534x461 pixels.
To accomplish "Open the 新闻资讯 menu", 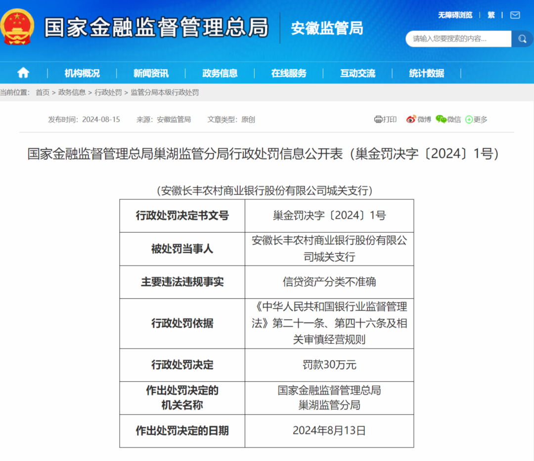I will 151,73.
